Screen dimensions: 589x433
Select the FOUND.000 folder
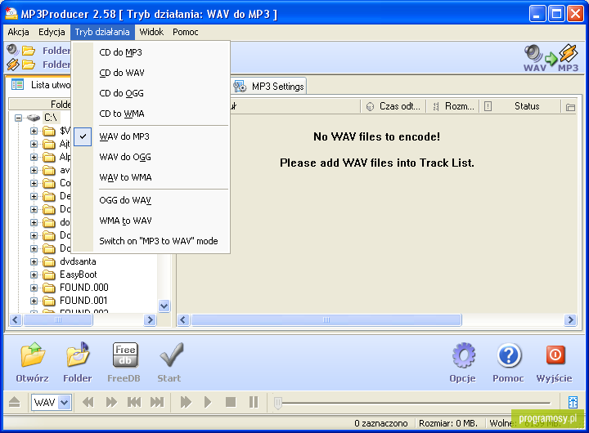pos(83,288)
